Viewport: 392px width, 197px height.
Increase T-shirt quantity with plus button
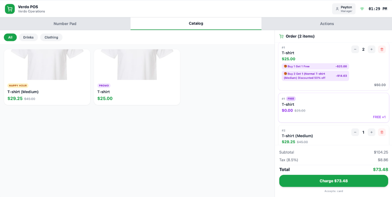(371, 49)
